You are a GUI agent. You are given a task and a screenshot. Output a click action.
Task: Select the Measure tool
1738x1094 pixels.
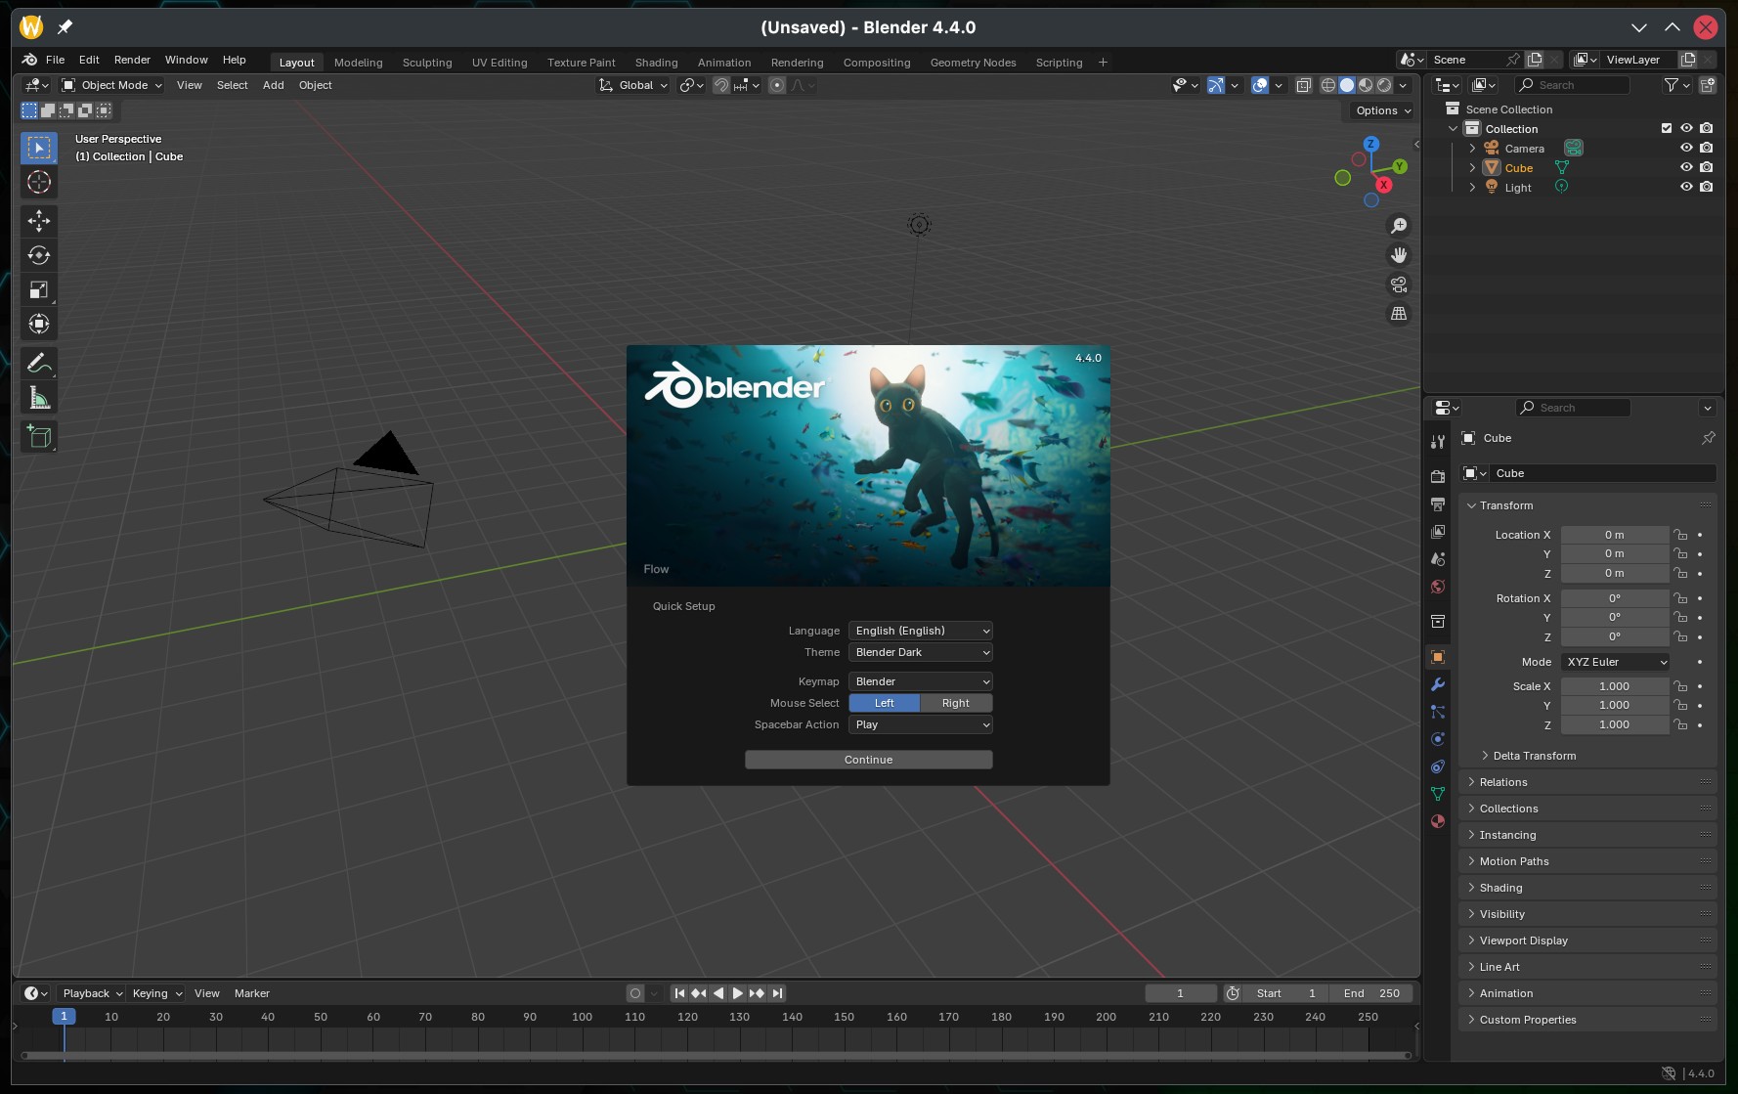(39, 398)
